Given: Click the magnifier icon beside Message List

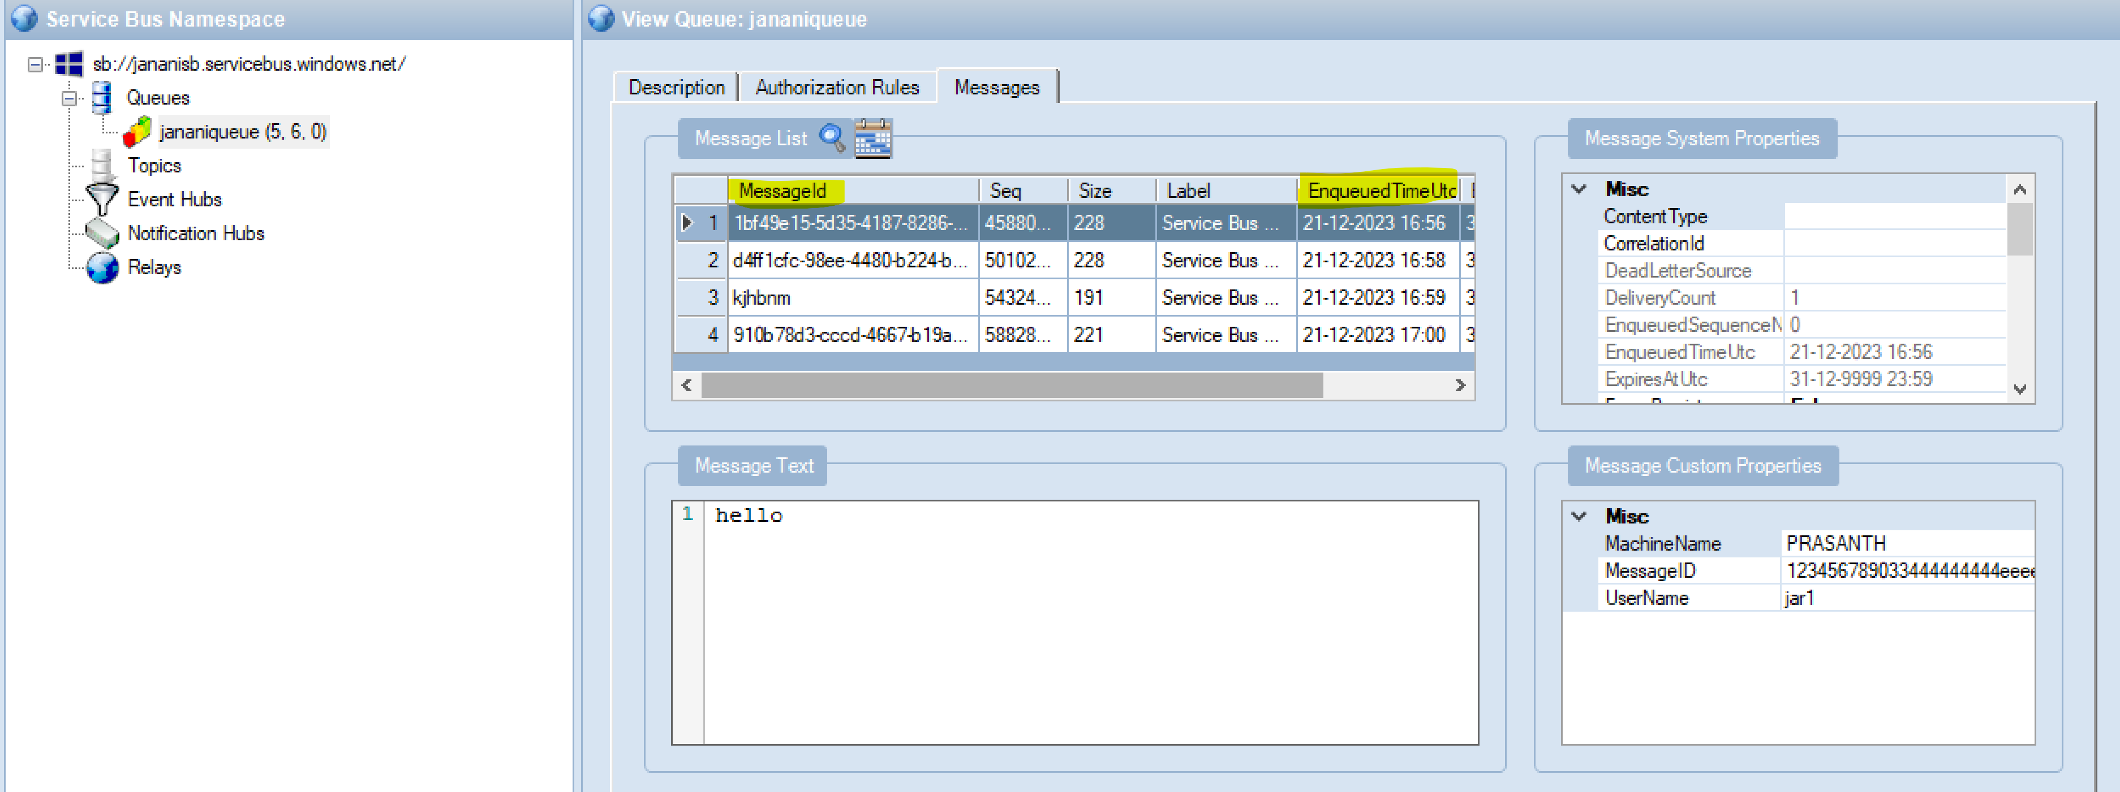Looking at the screenshot, I should coord(832,137).
